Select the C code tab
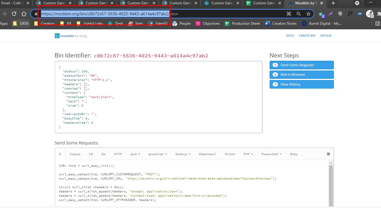Image resolution: width=381 pixels, height=208 pixels. pyautogui.click(x=60, y=154)
